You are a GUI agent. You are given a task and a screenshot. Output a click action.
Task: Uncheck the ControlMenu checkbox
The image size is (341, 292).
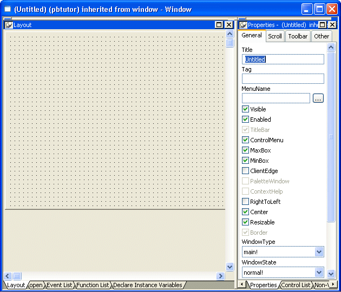pos(245,140)
